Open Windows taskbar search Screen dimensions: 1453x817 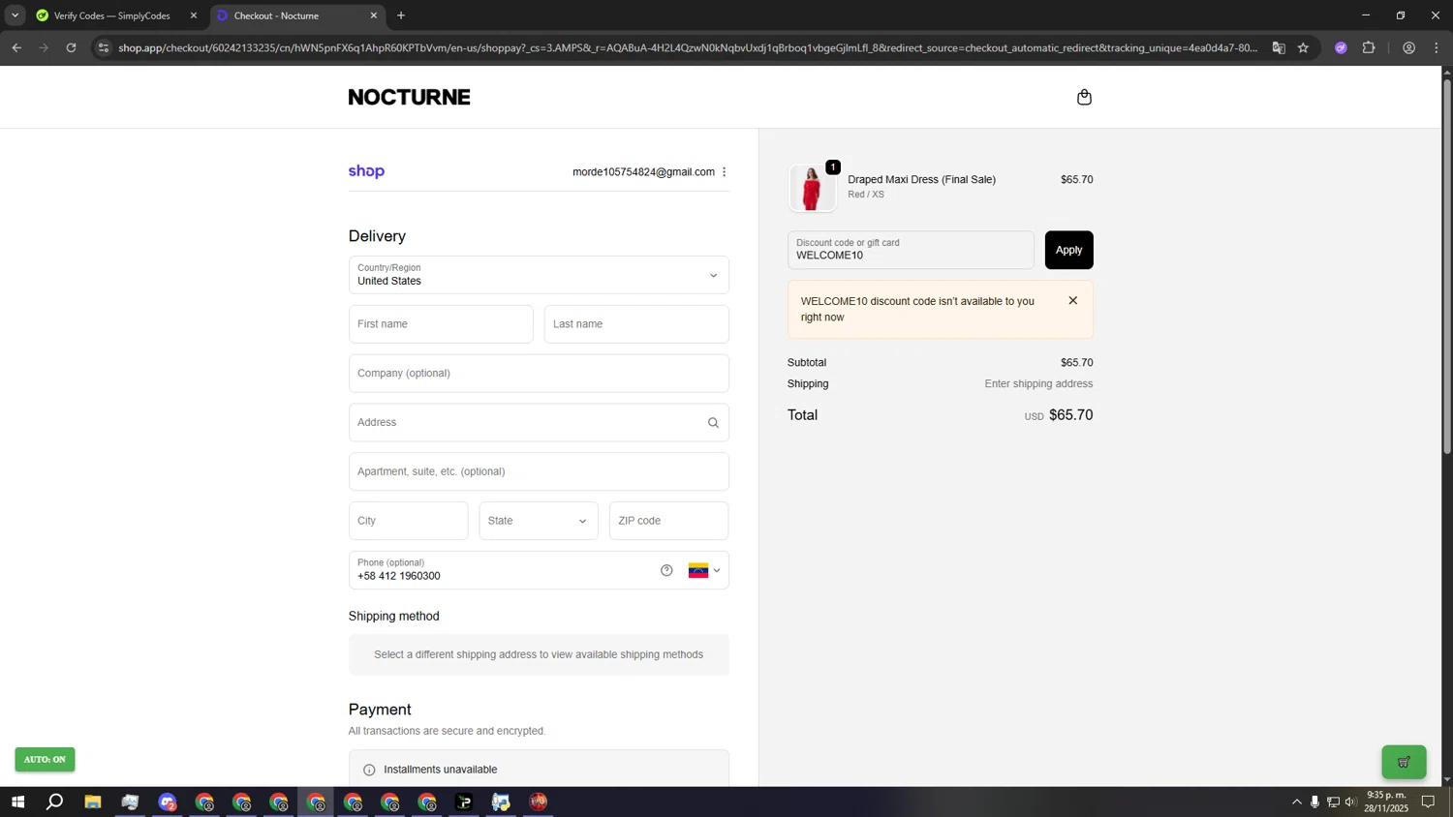[x=55, y=802]
